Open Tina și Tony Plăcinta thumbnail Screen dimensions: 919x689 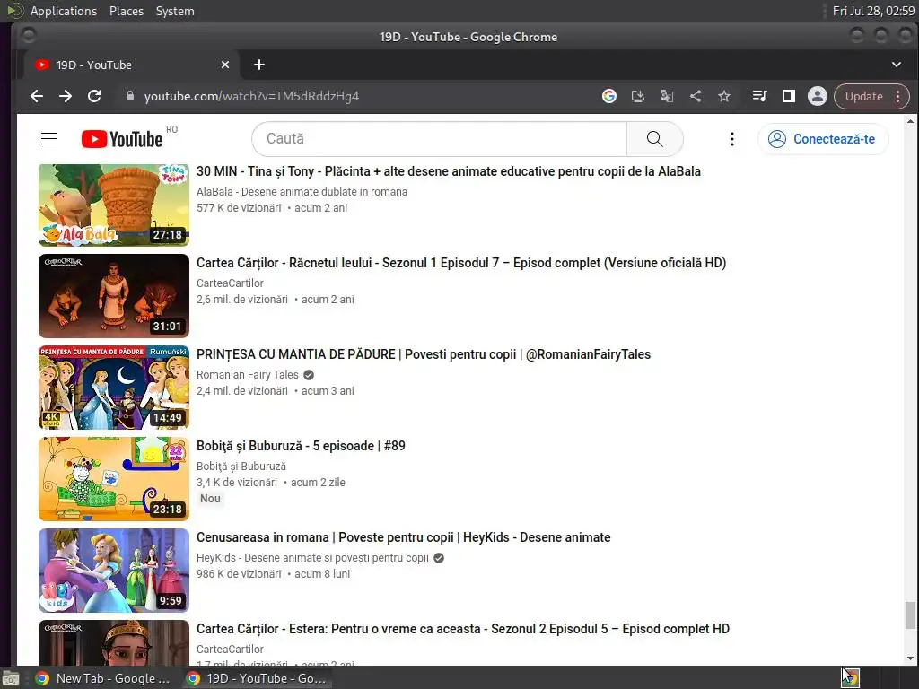114,205
